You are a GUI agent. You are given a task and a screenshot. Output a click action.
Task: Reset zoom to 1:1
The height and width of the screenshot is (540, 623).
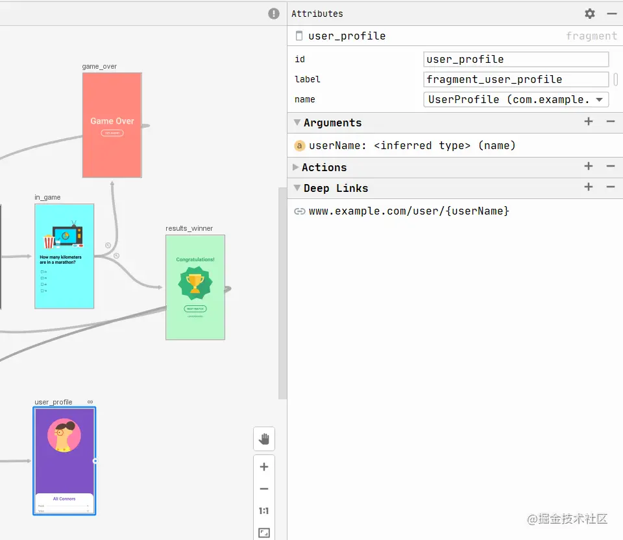(x=264, y=511)
